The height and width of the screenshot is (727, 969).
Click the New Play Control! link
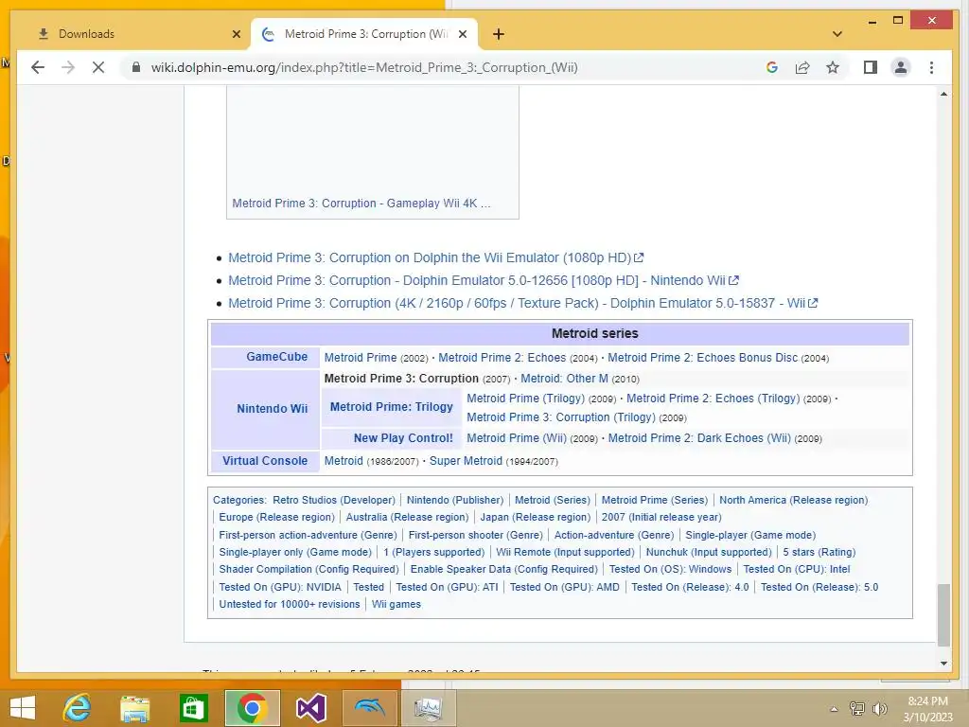pyautogui.click(x=403, y=437)
